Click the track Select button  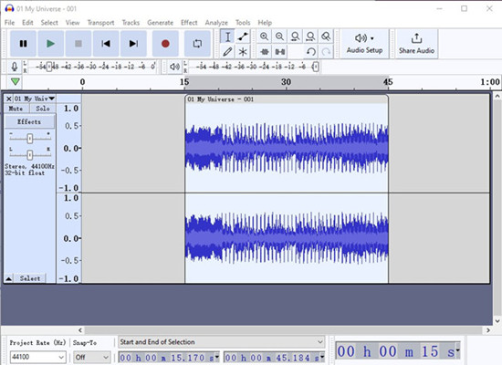pos(30,278)
